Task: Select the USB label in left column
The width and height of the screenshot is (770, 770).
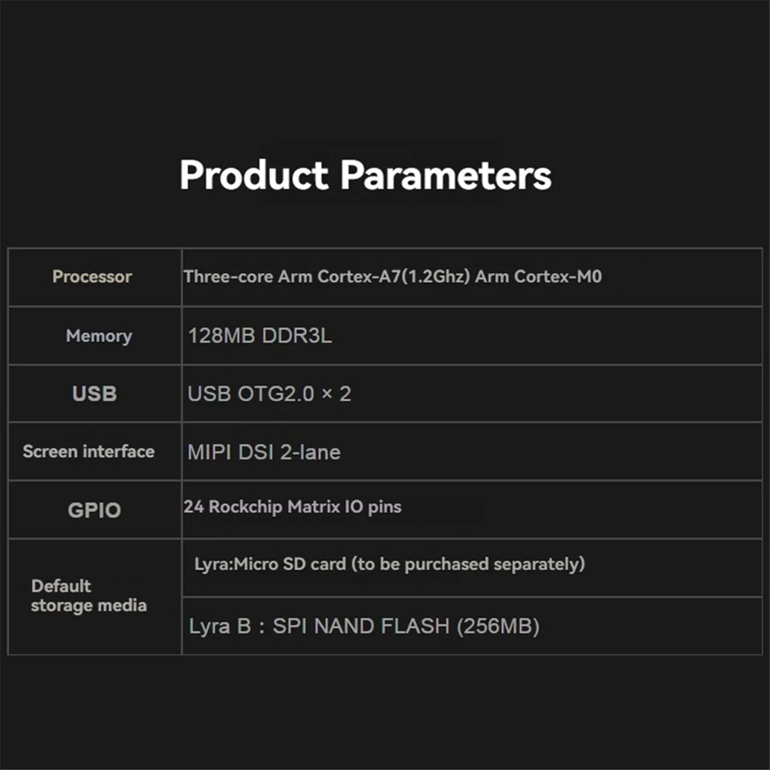Action: pyautogui.click(x=94, y=393)
